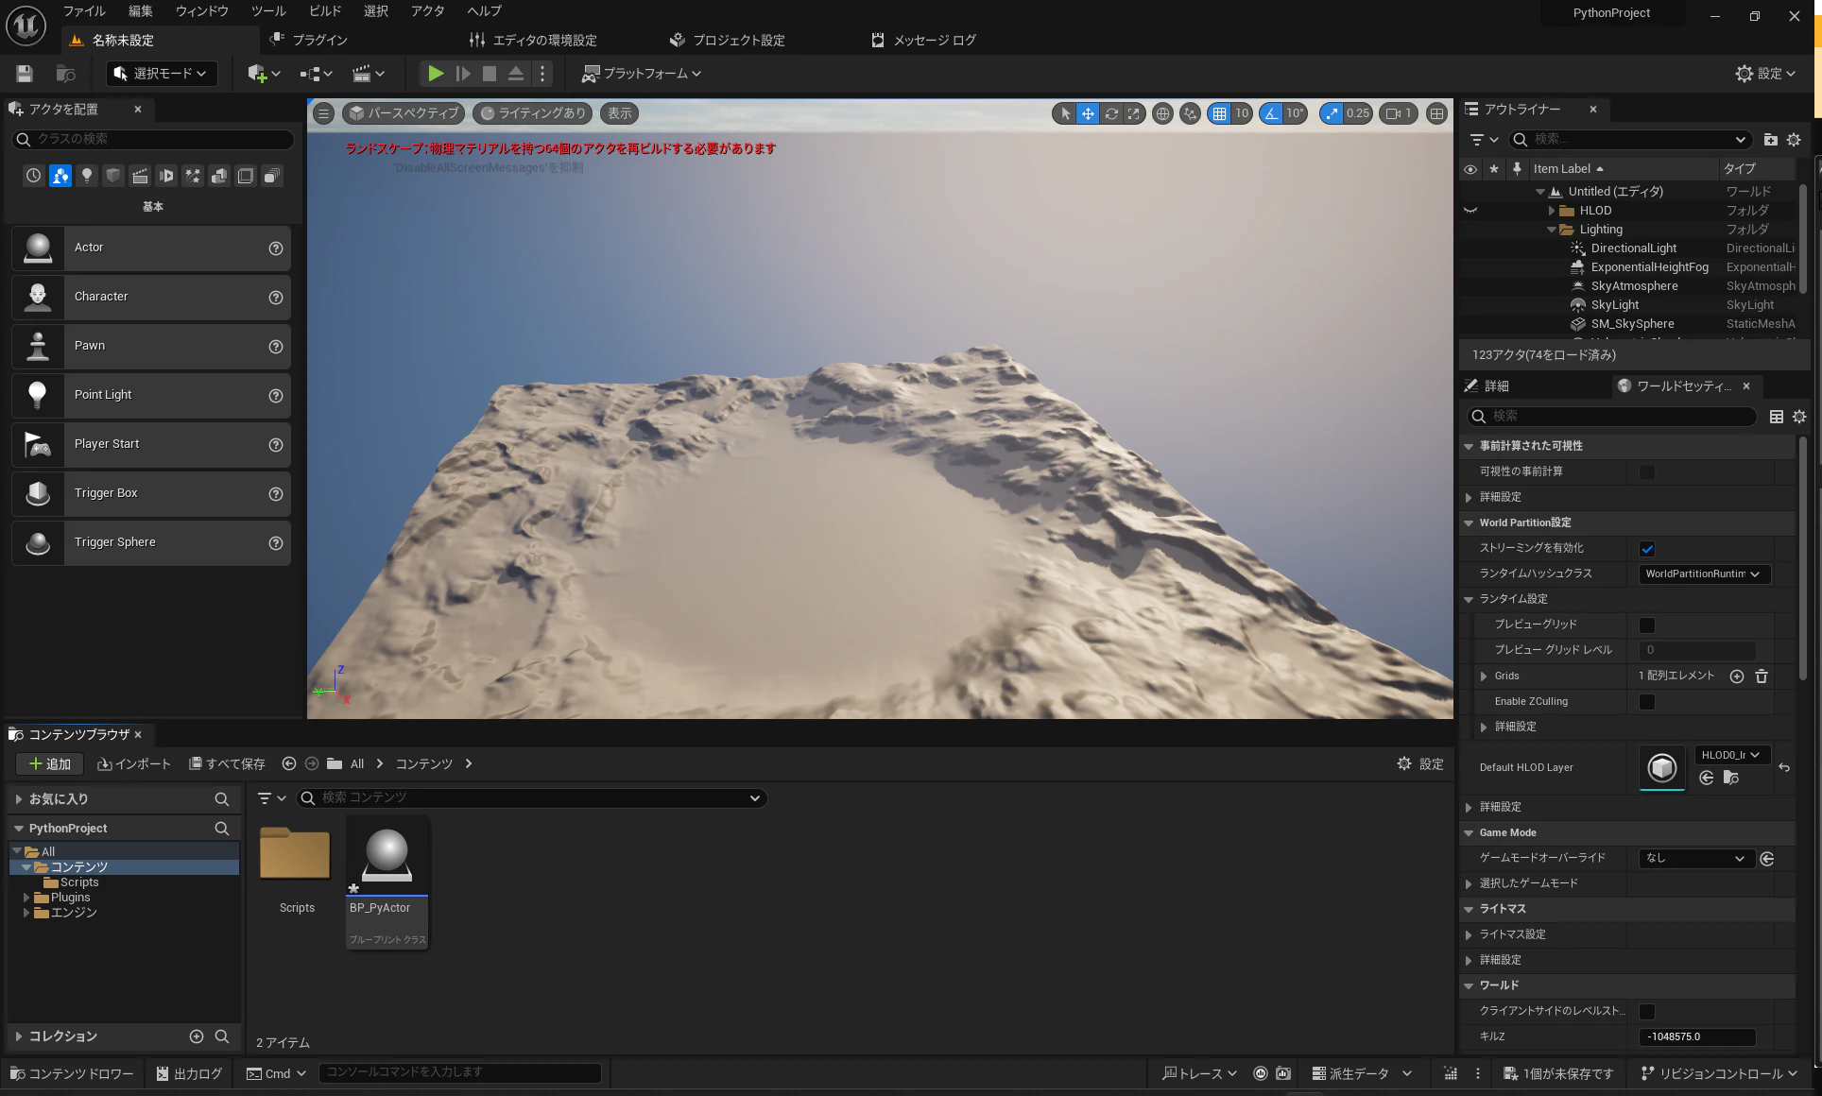The width and height of the screenshot is (1822, 1096).
Task: Select the BP_PyActor blueprint thumbnail
Action: coord(387,882)
